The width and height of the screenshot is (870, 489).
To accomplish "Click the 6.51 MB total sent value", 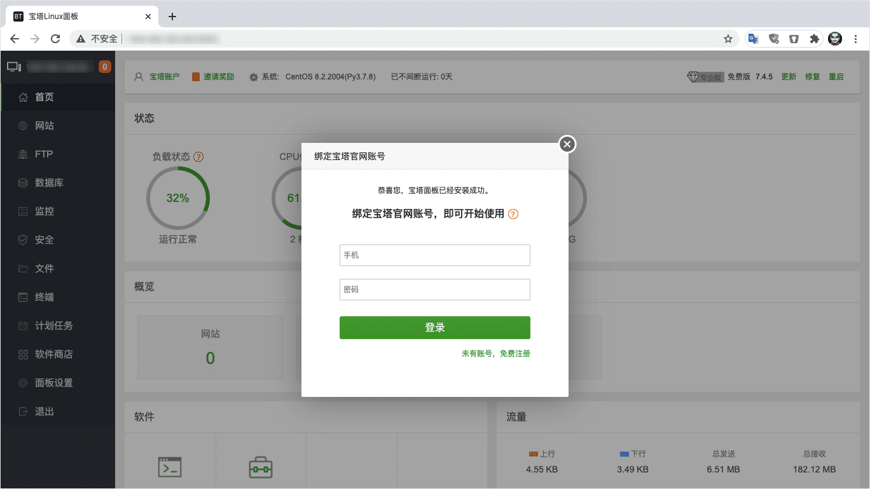I will [x=723, y=470].
